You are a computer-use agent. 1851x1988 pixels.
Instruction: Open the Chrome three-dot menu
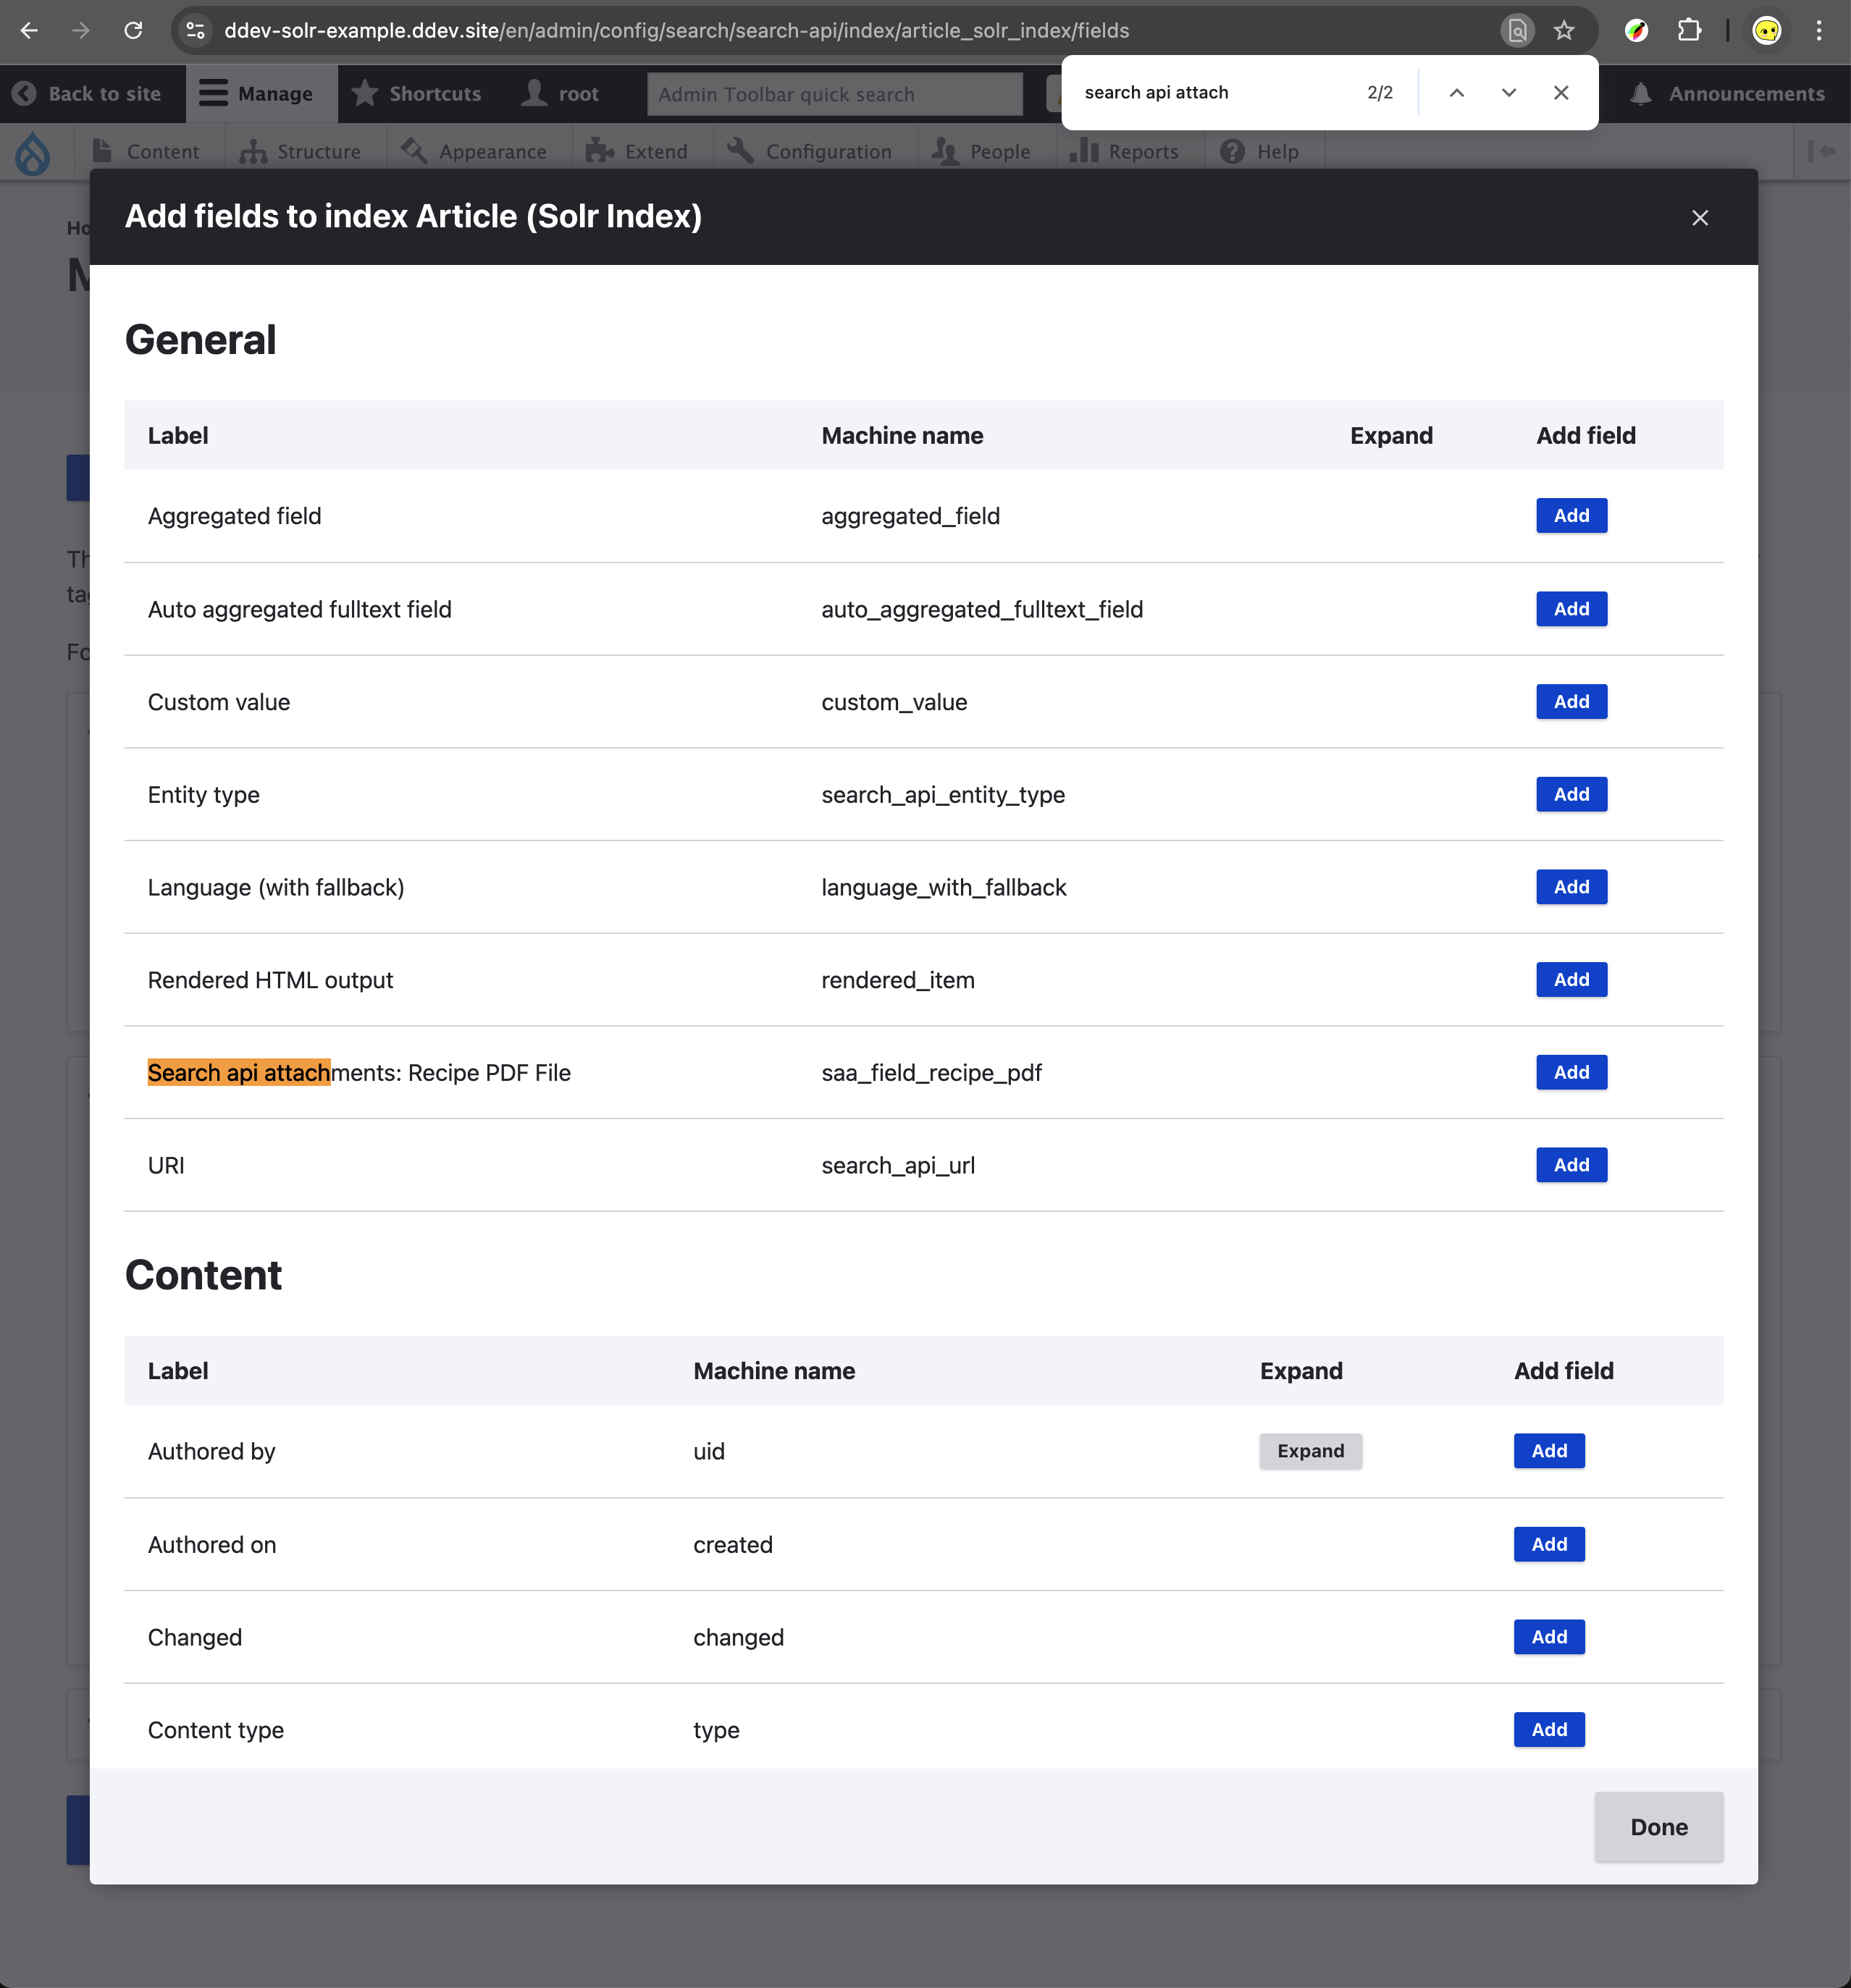tap(1819, 30)
